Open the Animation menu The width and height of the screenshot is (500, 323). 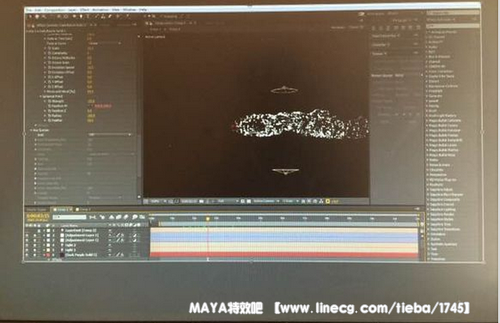coord(101,10)
